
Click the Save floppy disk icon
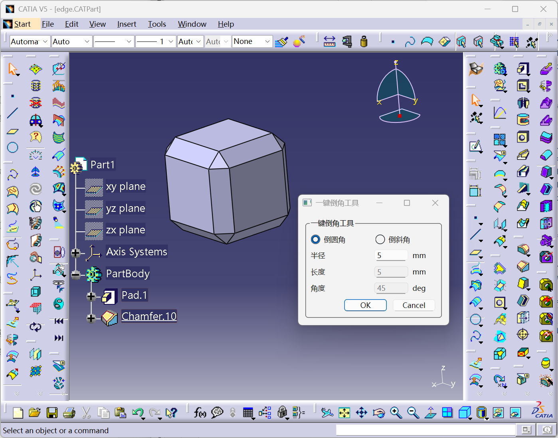pyautogui.click(x=52, y=412)
